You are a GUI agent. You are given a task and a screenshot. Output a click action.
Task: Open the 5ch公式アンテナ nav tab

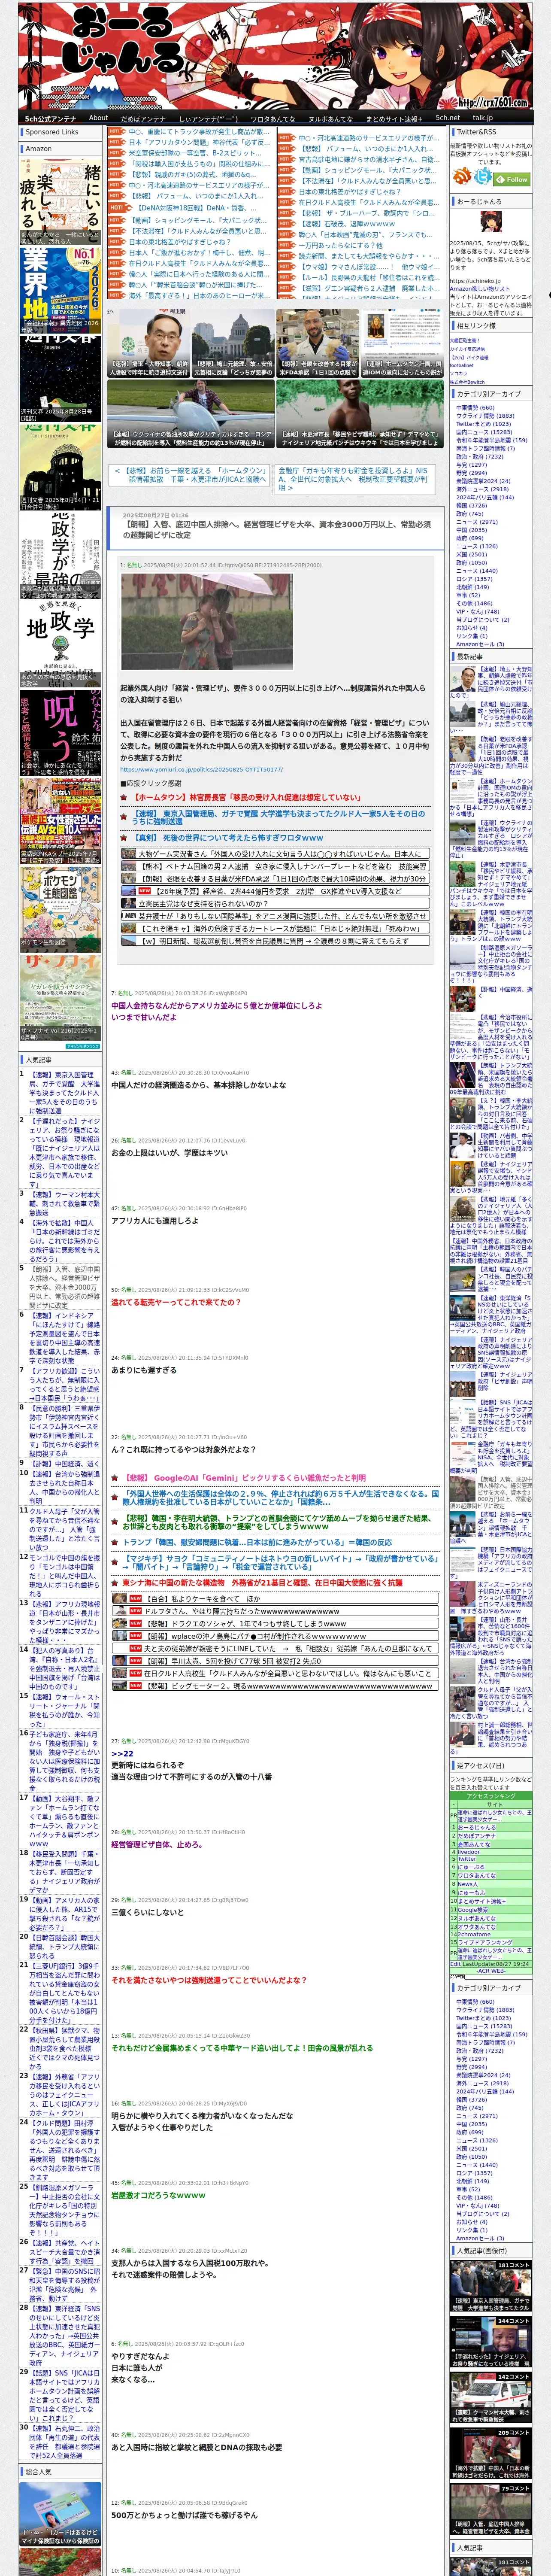pyautogui.click(x=50, y=118)
